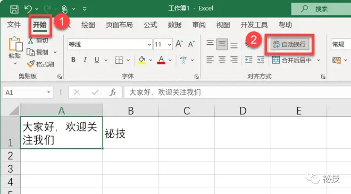Click the Save icon in title bar
The image size is (351, 194).
point(14,10)
